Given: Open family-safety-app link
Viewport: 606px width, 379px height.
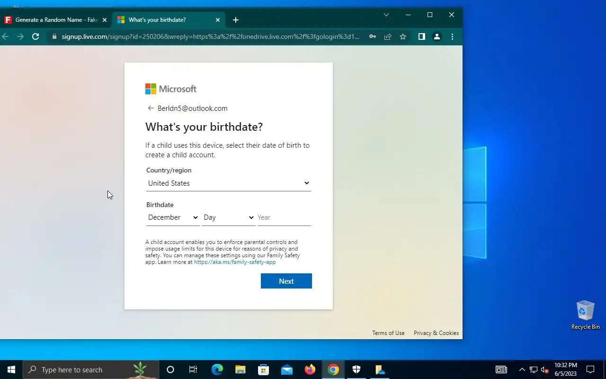Looking at the screenshot, I should tap(235, 262).
